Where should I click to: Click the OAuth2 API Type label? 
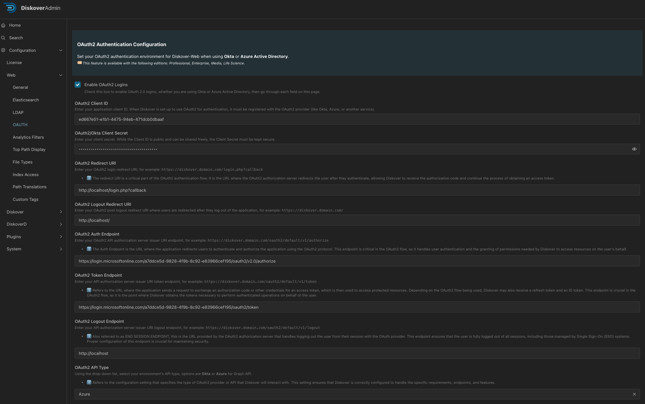point(92,367)
